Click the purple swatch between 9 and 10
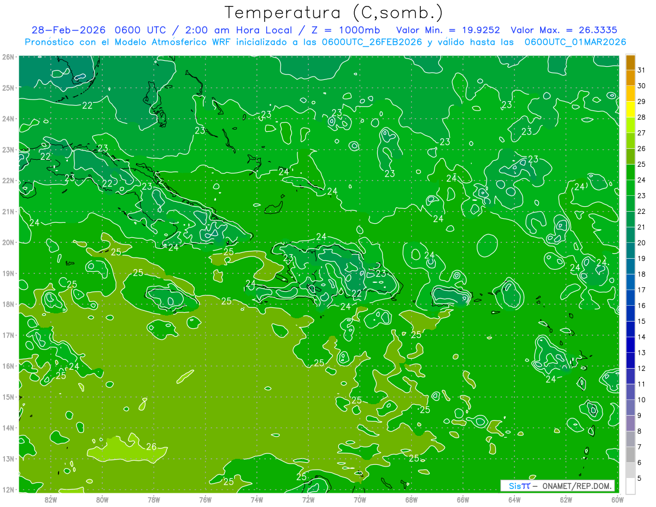This screenshot has width=656, height=507. coord(630,407)
